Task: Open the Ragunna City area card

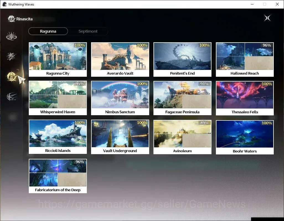Action: [x=58, y=59]
